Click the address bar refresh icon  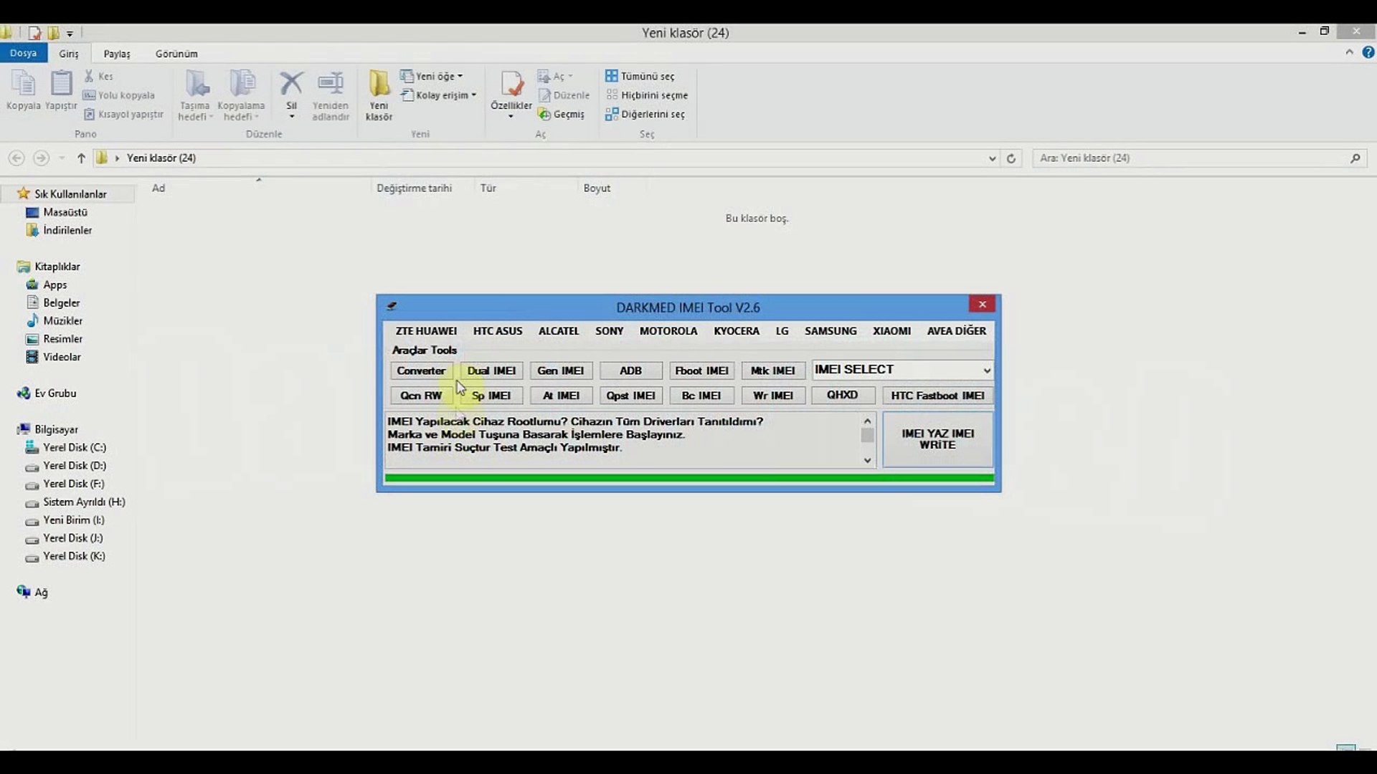click(1011, 158)
